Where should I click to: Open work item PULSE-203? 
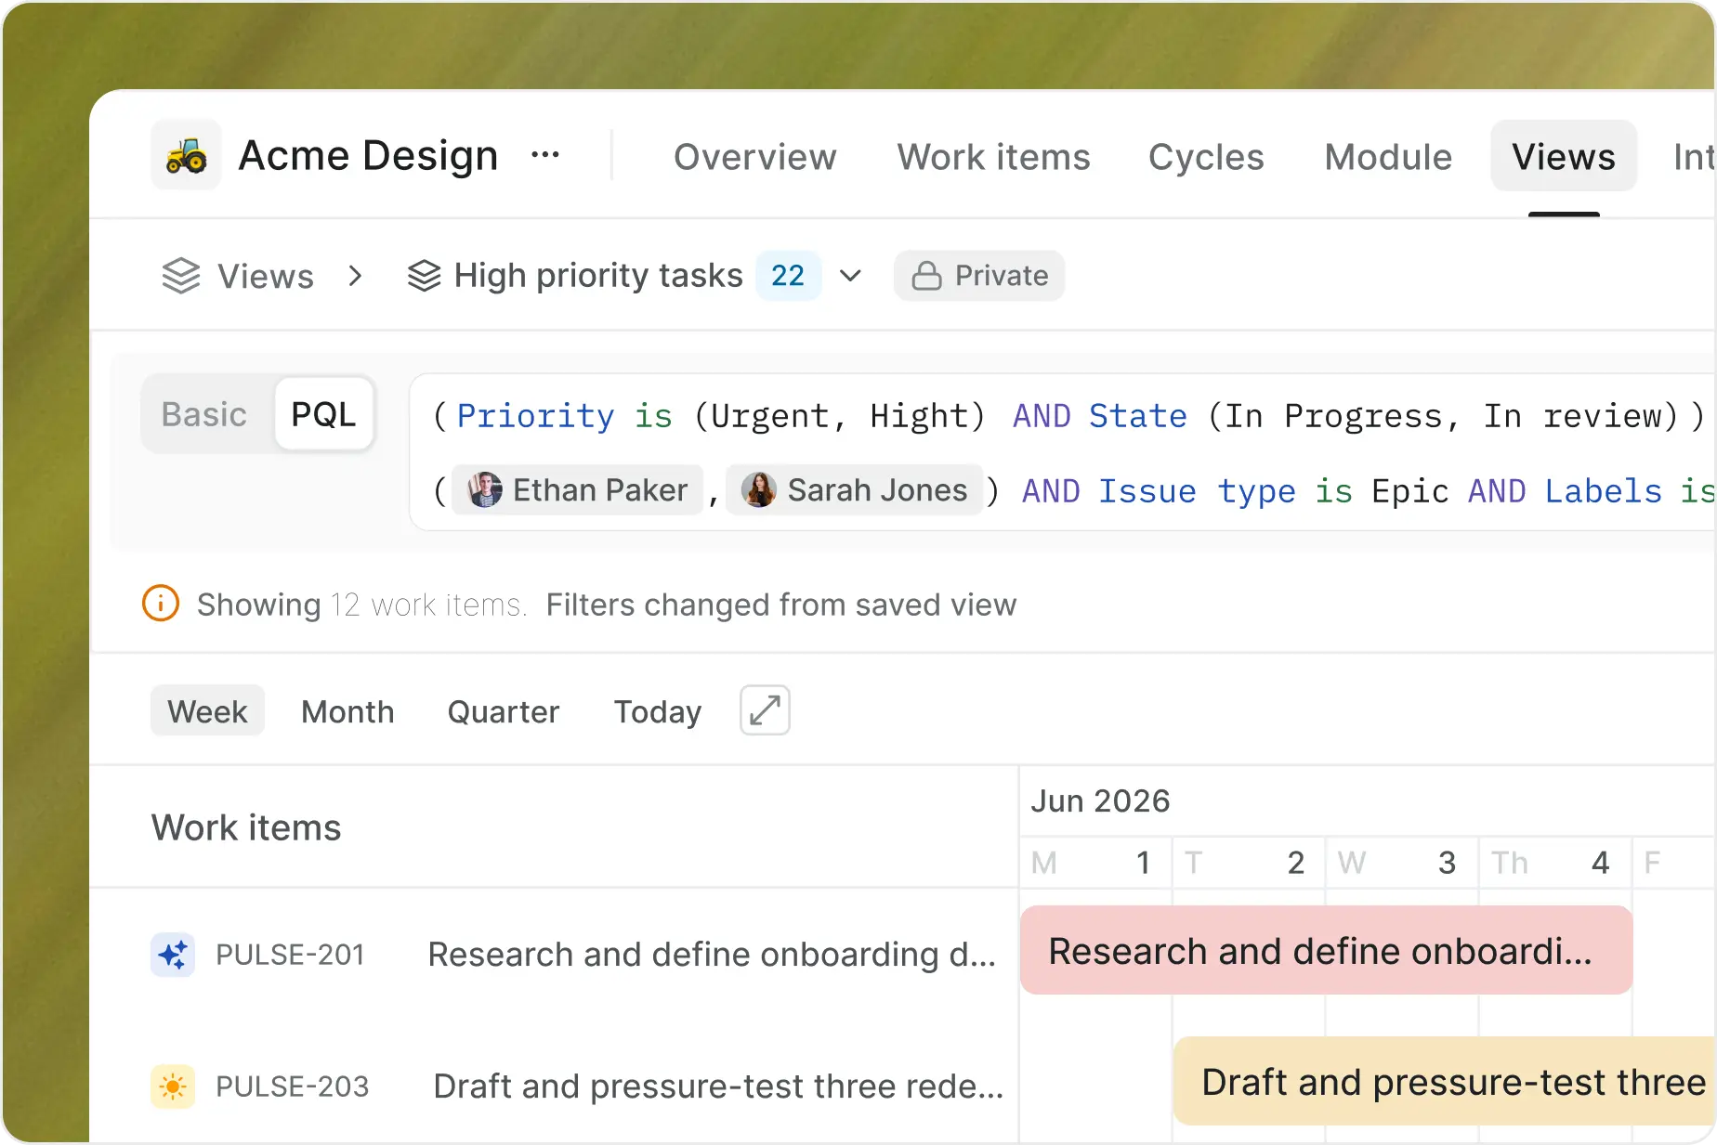pos(293,1086)
